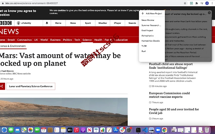Open Photos from the dock
This screenshot has height=134, width=215.
coord(31,130)
